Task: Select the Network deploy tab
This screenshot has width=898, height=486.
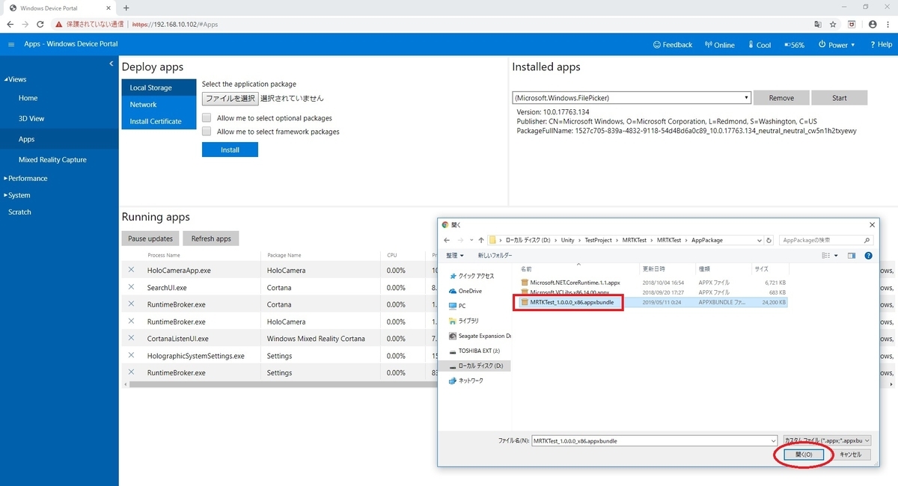Action: [x=159, y=105]
